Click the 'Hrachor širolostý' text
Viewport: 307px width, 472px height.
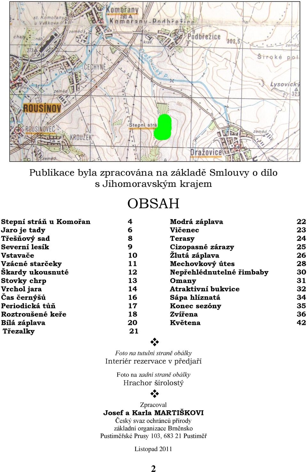point(153,383)
